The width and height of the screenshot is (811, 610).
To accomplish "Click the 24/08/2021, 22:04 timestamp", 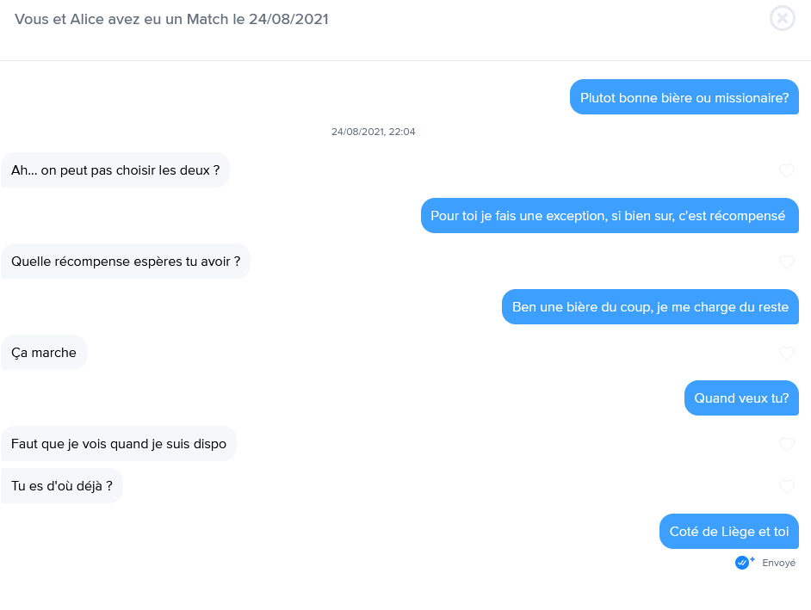I will [373, 132].
